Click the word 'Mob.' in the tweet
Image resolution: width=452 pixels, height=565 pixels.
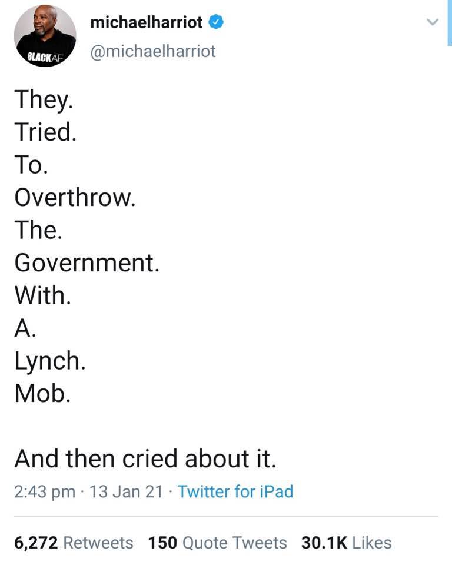(42, 393)
